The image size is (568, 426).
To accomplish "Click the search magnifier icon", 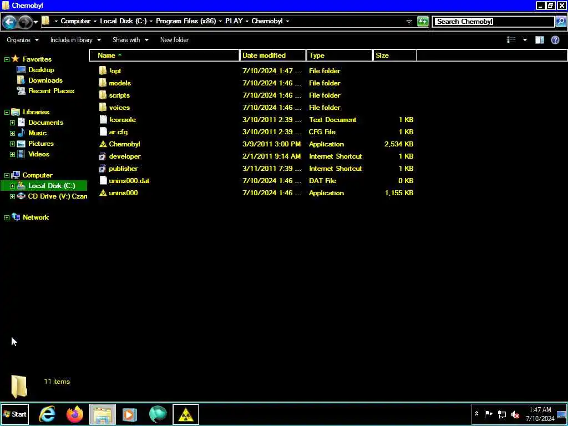I will click(560, 22).
